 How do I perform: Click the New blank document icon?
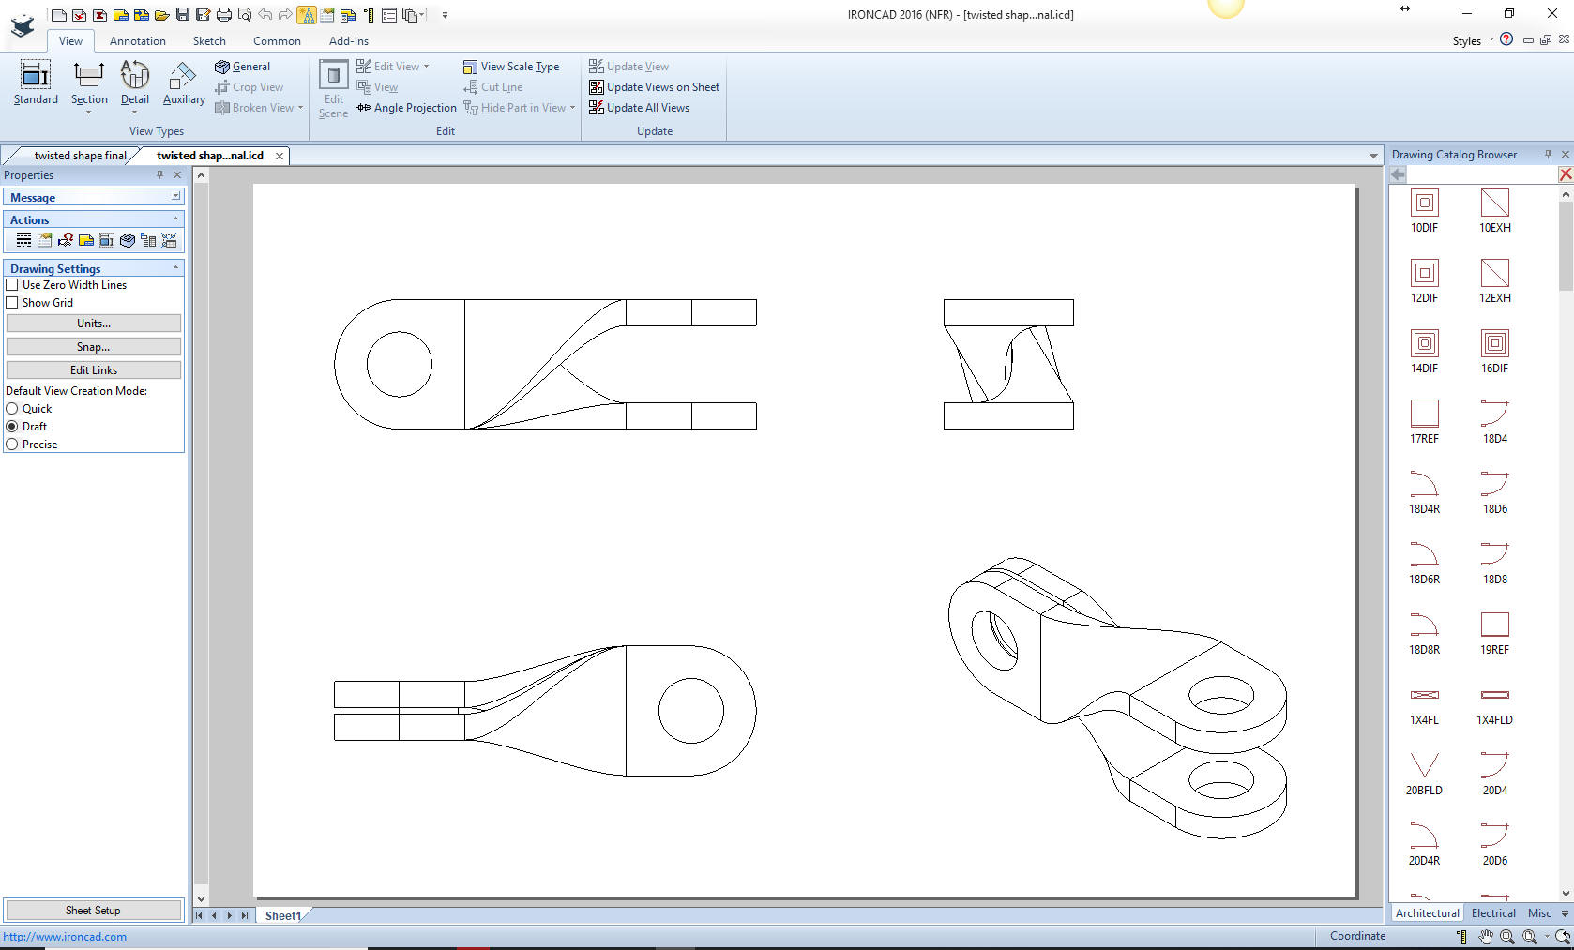[59, 15]
